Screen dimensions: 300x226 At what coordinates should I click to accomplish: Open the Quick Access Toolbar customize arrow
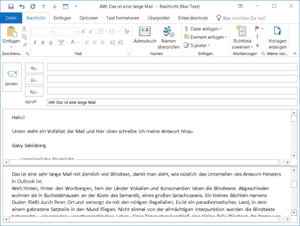click(x=76, y=6)
